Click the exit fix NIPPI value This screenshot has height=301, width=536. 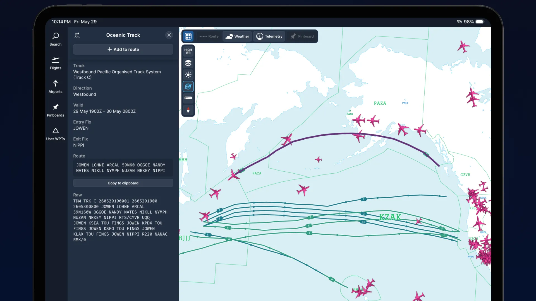[78, 145]
